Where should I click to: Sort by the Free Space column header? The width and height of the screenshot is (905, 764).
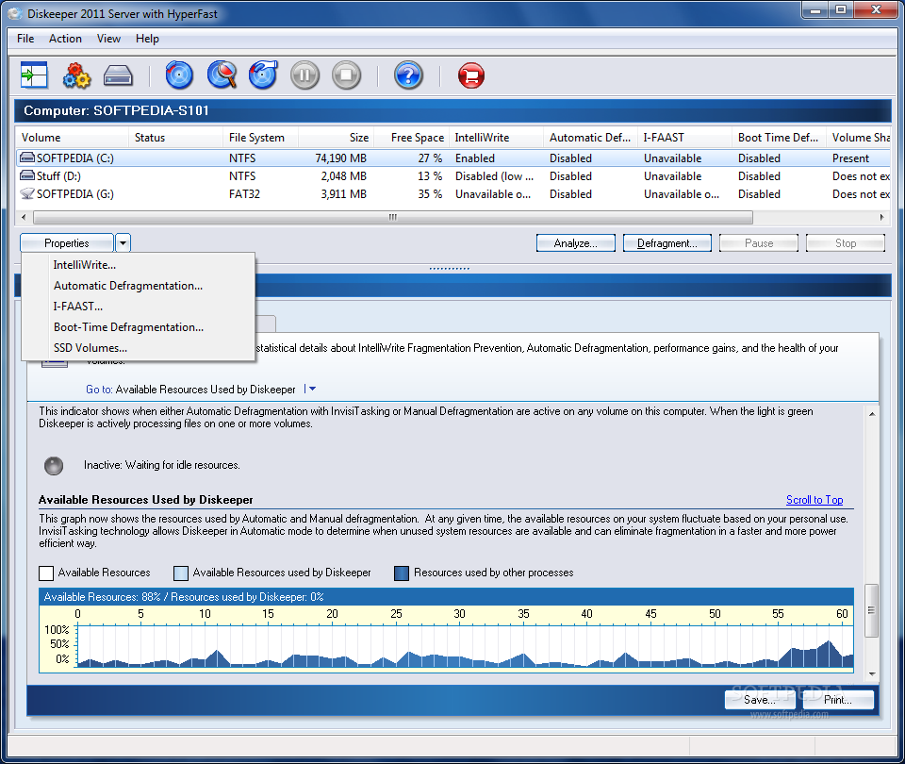tap(412, 138)
